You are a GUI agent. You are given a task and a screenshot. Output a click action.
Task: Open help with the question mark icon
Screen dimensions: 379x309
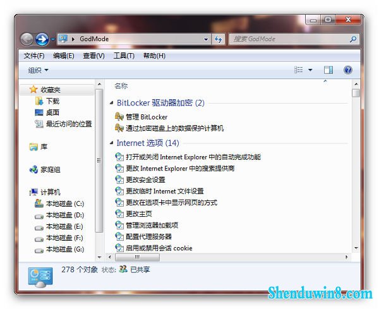tap(348, 70)
